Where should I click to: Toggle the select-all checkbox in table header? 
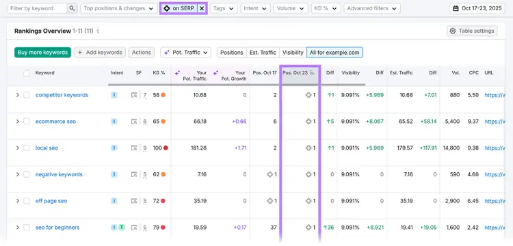click(x=27, y=74)
